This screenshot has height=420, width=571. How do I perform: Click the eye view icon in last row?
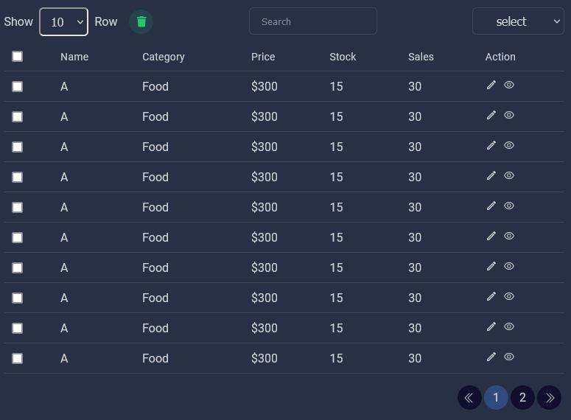509,357
